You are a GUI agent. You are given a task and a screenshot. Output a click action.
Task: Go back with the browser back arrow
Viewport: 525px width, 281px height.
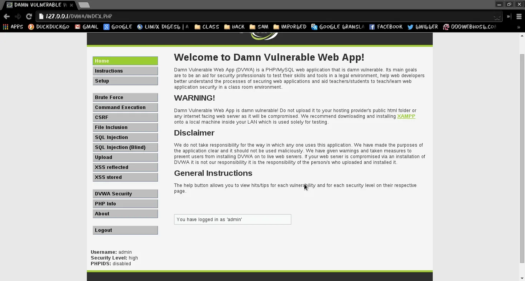click(7, 17)
